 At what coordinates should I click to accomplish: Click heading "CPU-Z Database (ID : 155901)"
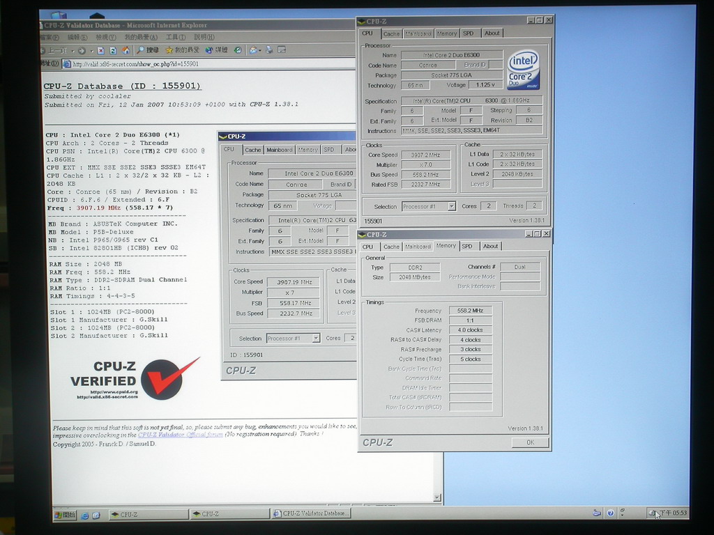122,86
